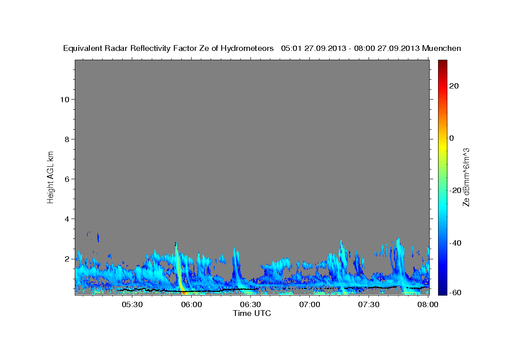Screen dimensions: 531x354
Task: Click the 07:00 time tick label
Action: pyautogui.click(x=310, y=304)
